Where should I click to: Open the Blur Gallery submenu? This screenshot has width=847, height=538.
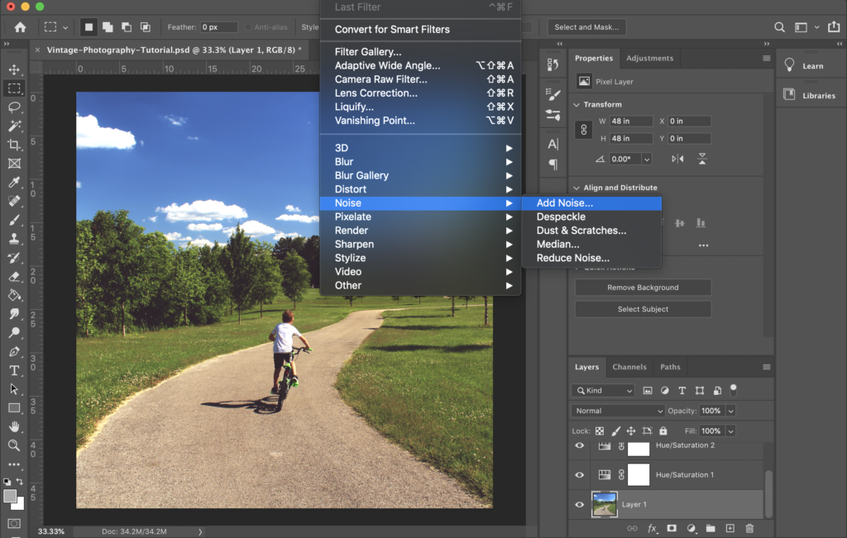click(420, 175)
